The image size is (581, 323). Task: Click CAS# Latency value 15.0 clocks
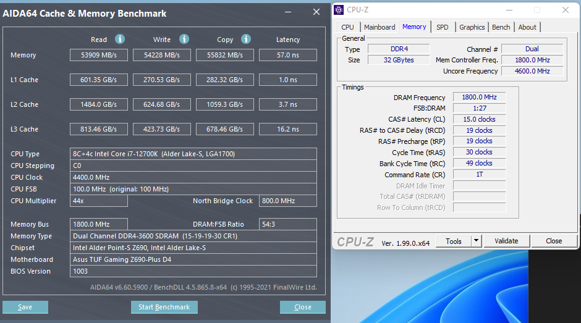480,119
